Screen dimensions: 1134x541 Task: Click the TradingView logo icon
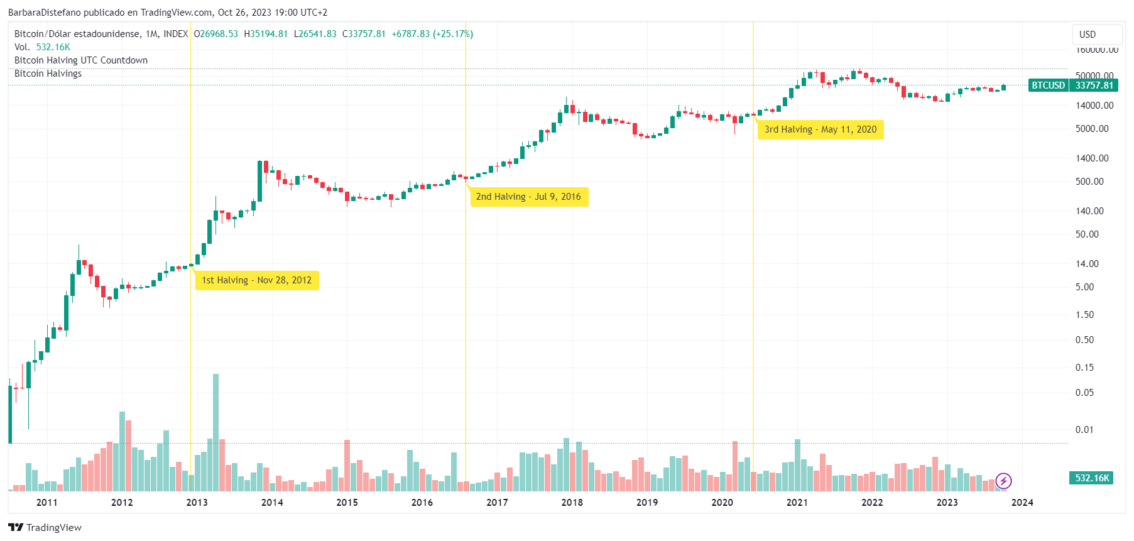(x=16, y=527)
